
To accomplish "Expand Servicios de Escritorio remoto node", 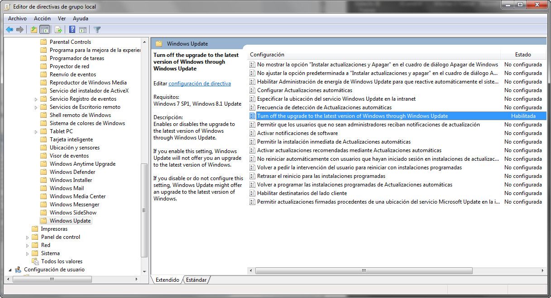I will click(36, 107).
